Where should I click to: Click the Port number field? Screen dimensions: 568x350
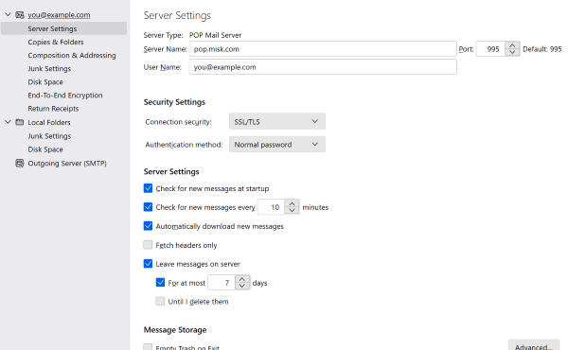pyautogui.click(x=491, y=49)
